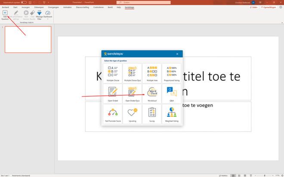Pick the Q&A question type
Screen dimensions: 284x177
172,94
